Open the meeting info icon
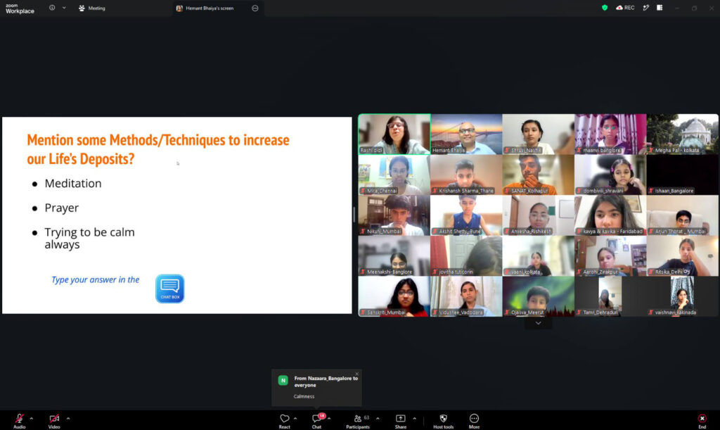The width and height of the screenshot is (720, 430). click(x=52, y=8)
